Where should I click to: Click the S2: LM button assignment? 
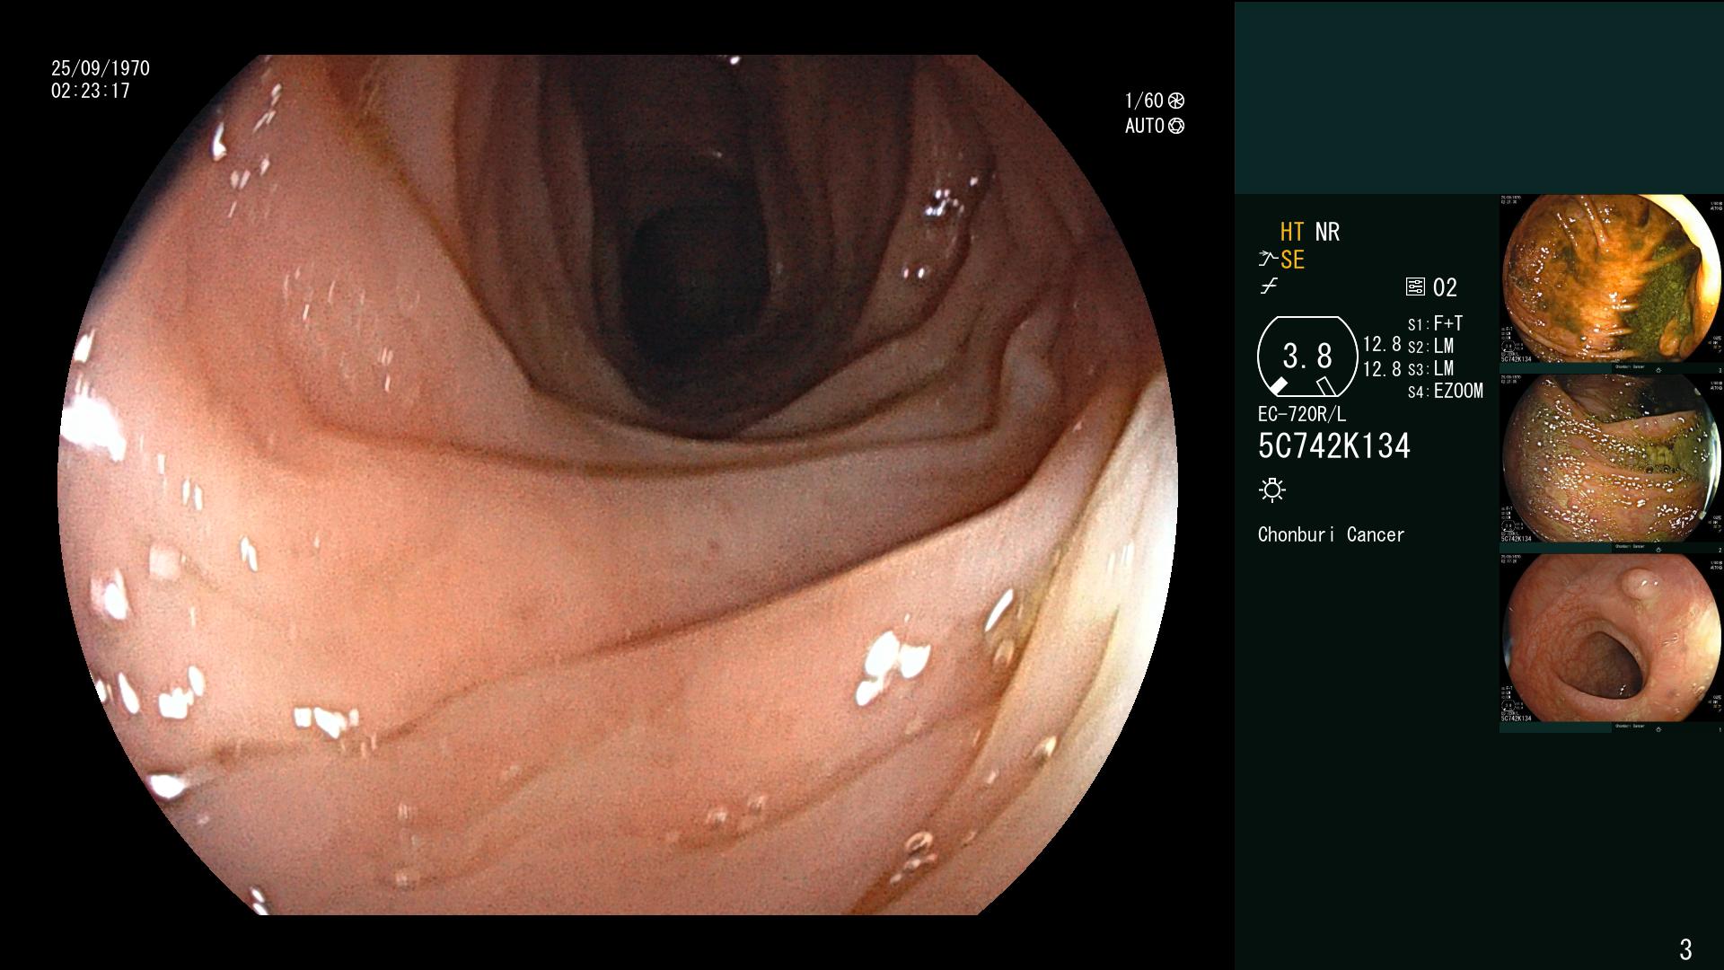pos(1430,346)
